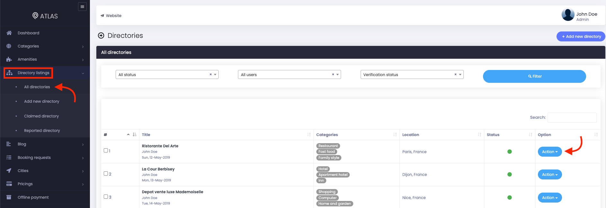This screenshot has width=606, height=208.
Task: Go to Dashboard in the sidebar
Action: 28,33
